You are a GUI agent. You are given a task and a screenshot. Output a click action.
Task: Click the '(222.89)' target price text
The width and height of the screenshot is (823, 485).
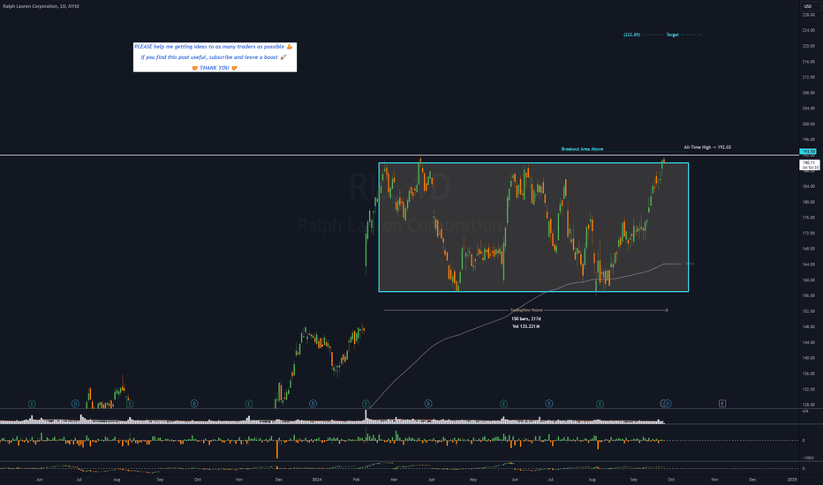pyautogui.click(x=632, y=34)
